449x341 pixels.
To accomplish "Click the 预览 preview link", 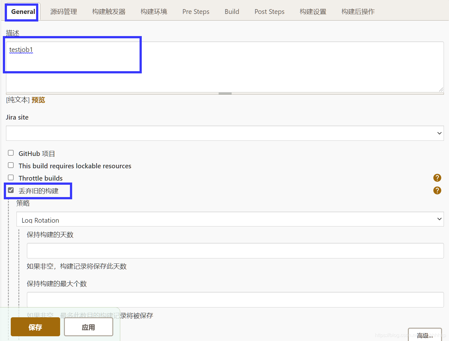I will point(38,100).
